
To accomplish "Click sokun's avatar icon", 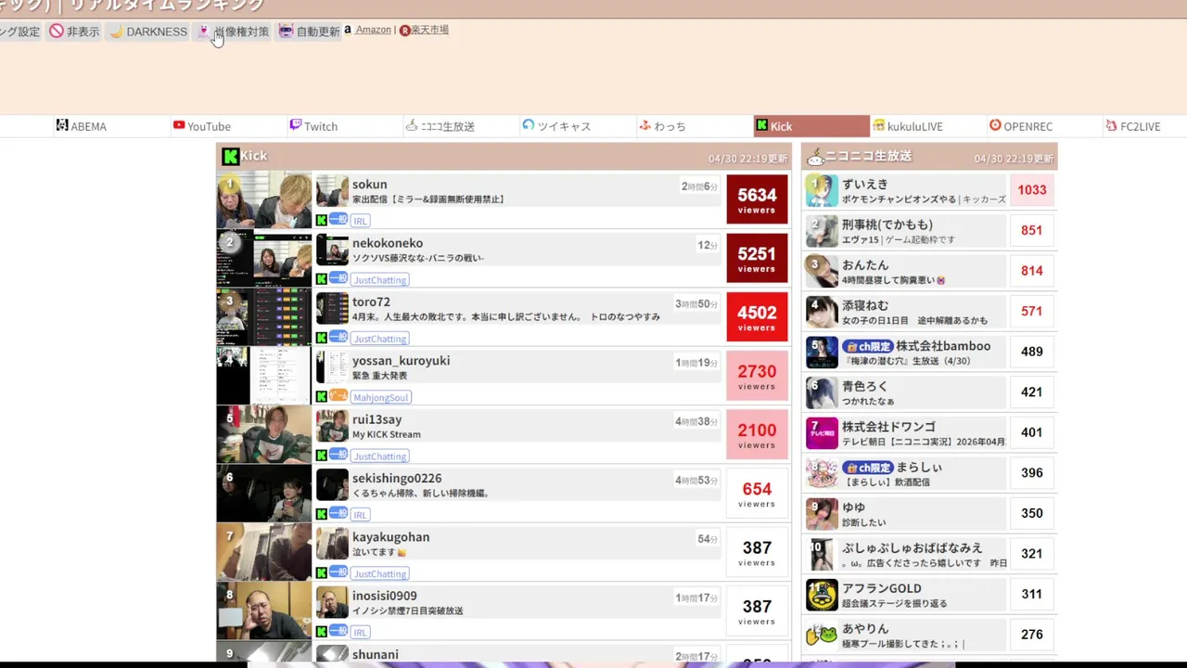I will (x=332, y=191).
